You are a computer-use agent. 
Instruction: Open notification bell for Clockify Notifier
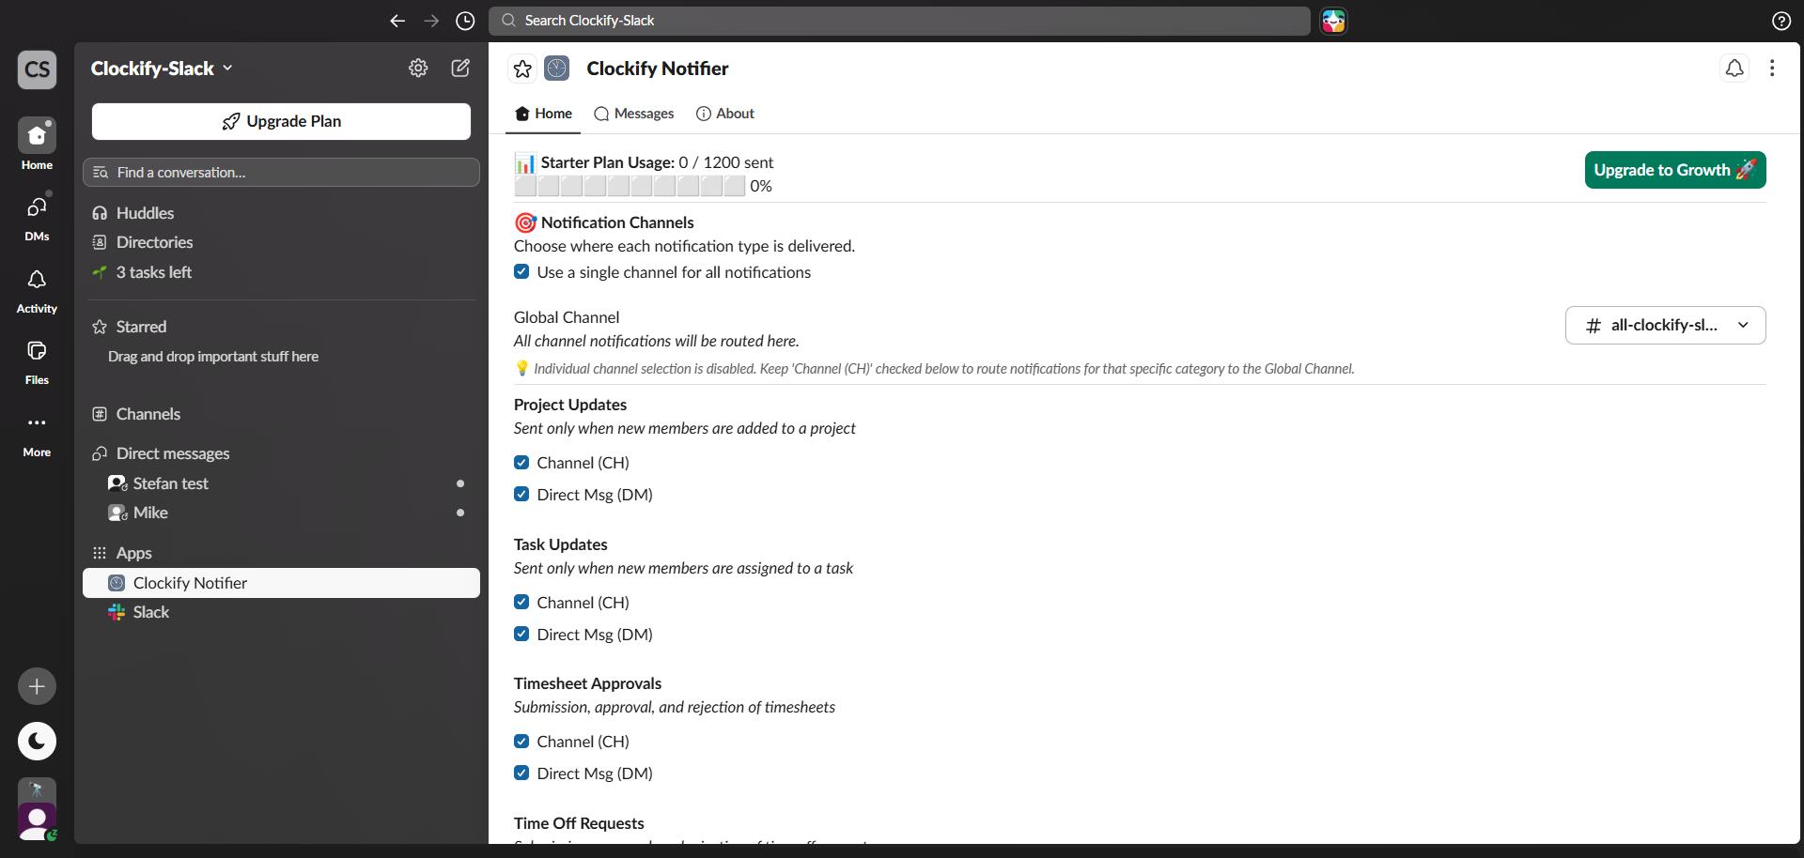(x=1734, y=69)
